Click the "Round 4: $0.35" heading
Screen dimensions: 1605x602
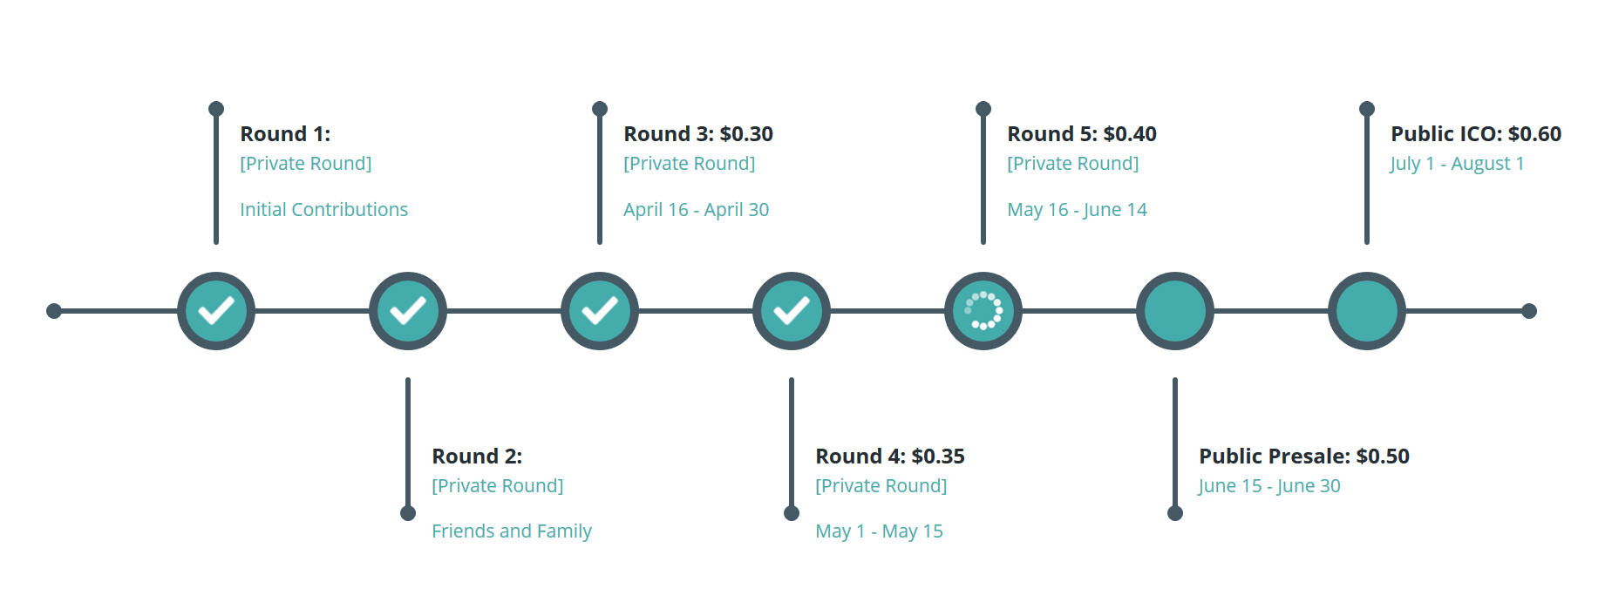point(890,457)
